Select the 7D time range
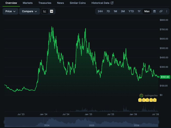 pos(108,11)
